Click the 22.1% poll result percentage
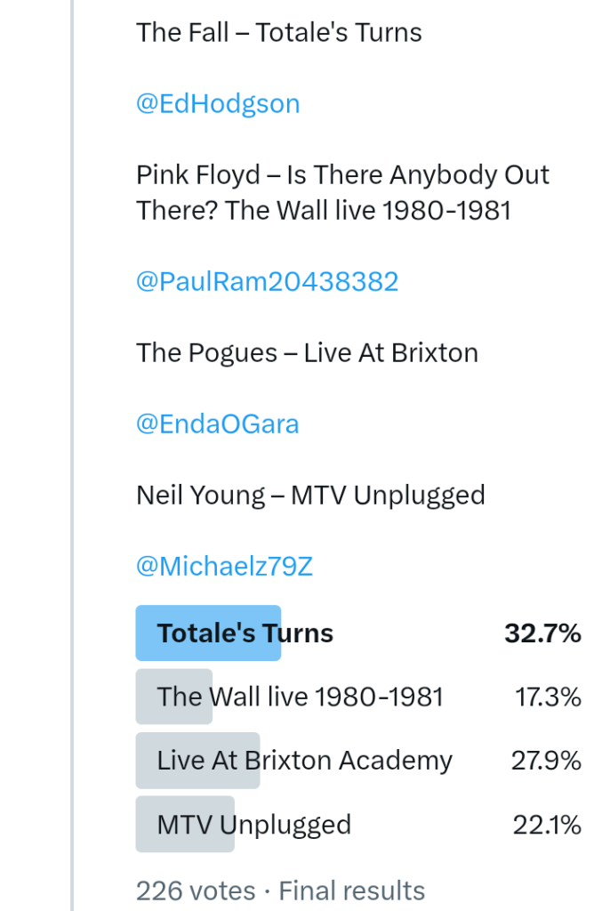 click(x=547, y=825)
